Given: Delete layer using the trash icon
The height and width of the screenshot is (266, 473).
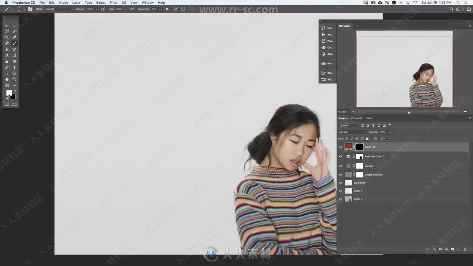Looking at the screenshot, I should pyautogui.click(x=465, y=249).
